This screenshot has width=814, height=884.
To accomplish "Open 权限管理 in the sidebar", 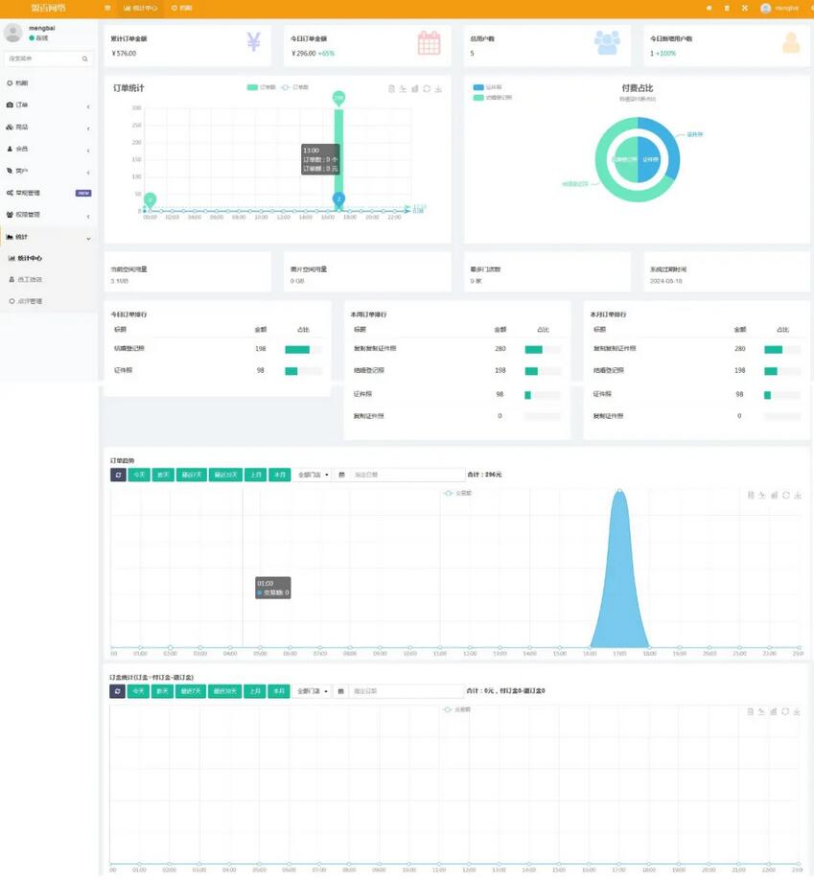I will tap(48, 215).
